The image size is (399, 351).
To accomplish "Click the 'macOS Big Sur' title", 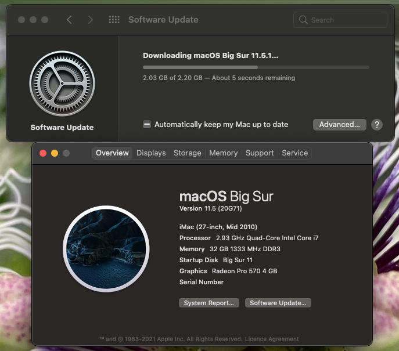I will click(227, 196).
